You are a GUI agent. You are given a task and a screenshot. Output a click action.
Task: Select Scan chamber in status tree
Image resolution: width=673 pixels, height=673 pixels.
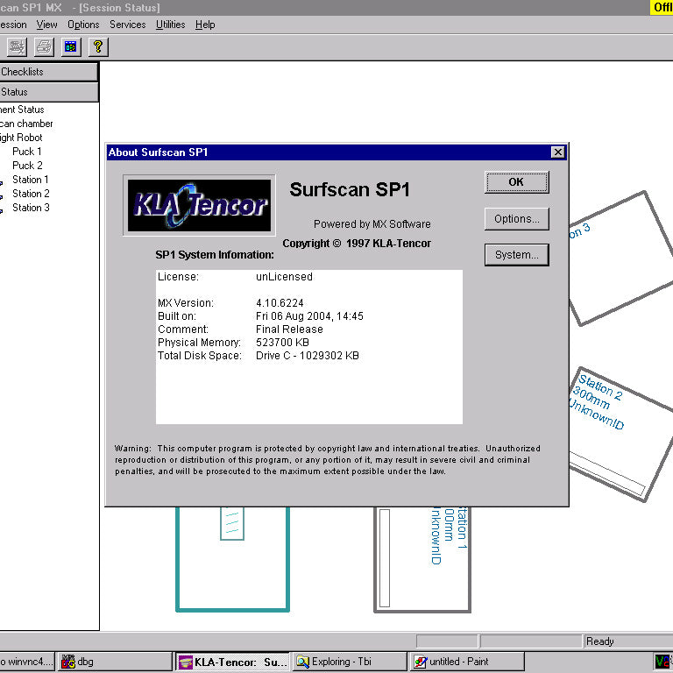tap(26, 124)
